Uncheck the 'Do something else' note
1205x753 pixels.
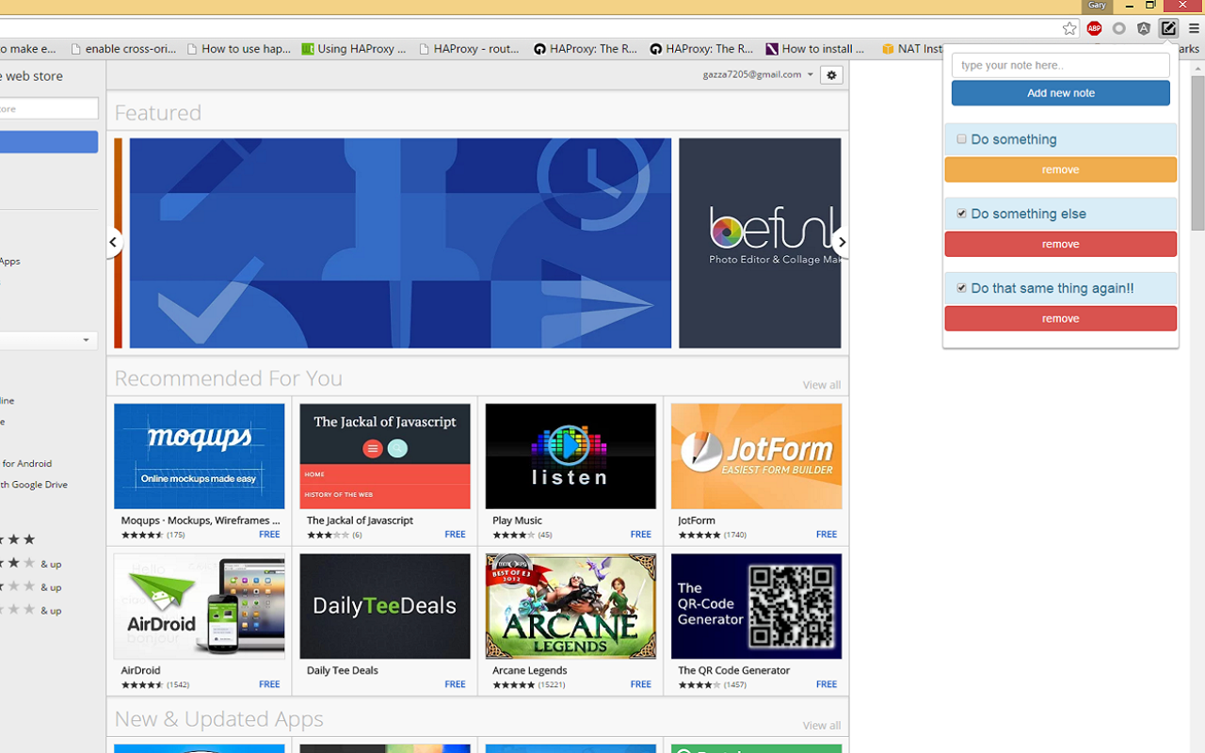(961, 214)
